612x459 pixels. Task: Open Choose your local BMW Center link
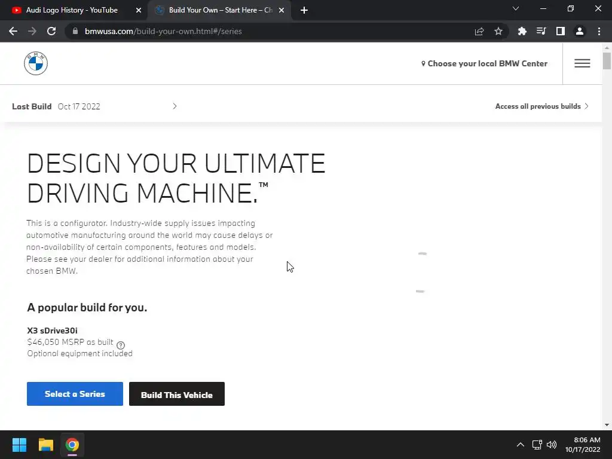tap(484, 63)
